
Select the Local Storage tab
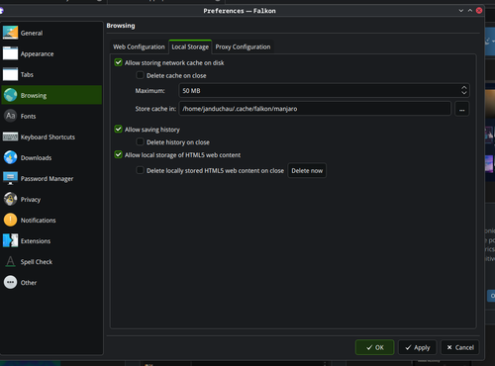190,46
